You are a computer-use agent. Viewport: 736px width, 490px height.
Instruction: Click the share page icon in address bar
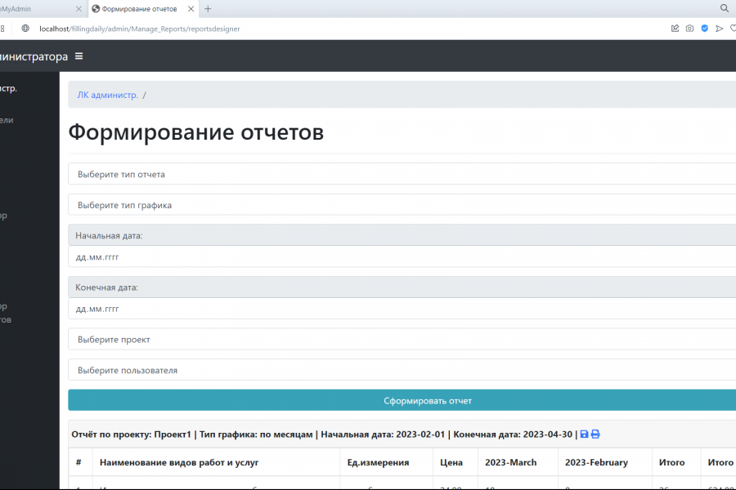[675, 29]
